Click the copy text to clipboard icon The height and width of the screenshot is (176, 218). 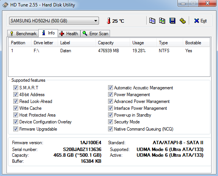click(x=152, y=21)
